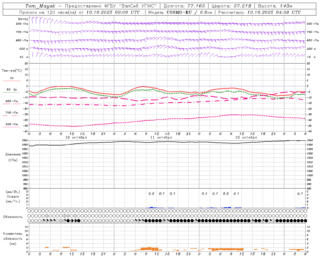The width and height of the screenshot is (320, 256).
Task: Click the 'Td 2м' dew point legend entry
Action: click(x=12, y=89)
